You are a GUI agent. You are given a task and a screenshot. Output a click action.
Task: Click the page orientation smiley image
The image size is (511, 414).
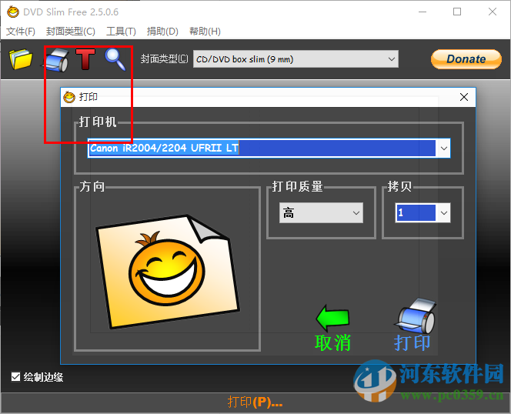click(168, 271)
